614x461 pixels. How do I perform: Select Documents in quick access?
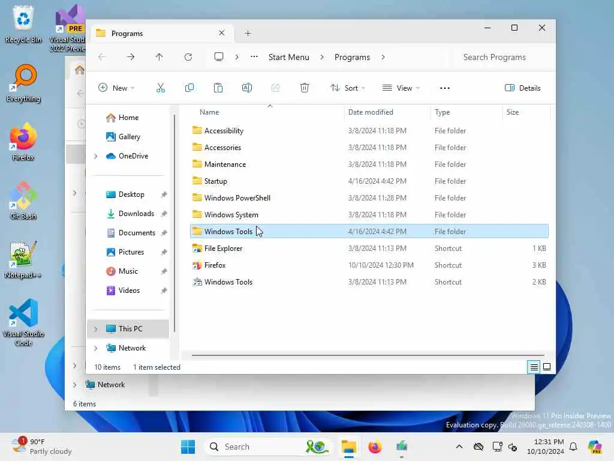point(137,233)
